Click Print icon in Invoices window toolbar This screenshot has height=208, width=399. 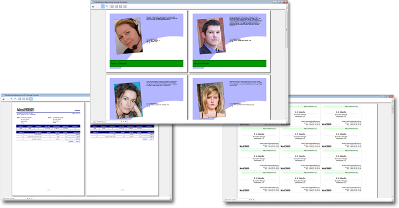[4, 99]
